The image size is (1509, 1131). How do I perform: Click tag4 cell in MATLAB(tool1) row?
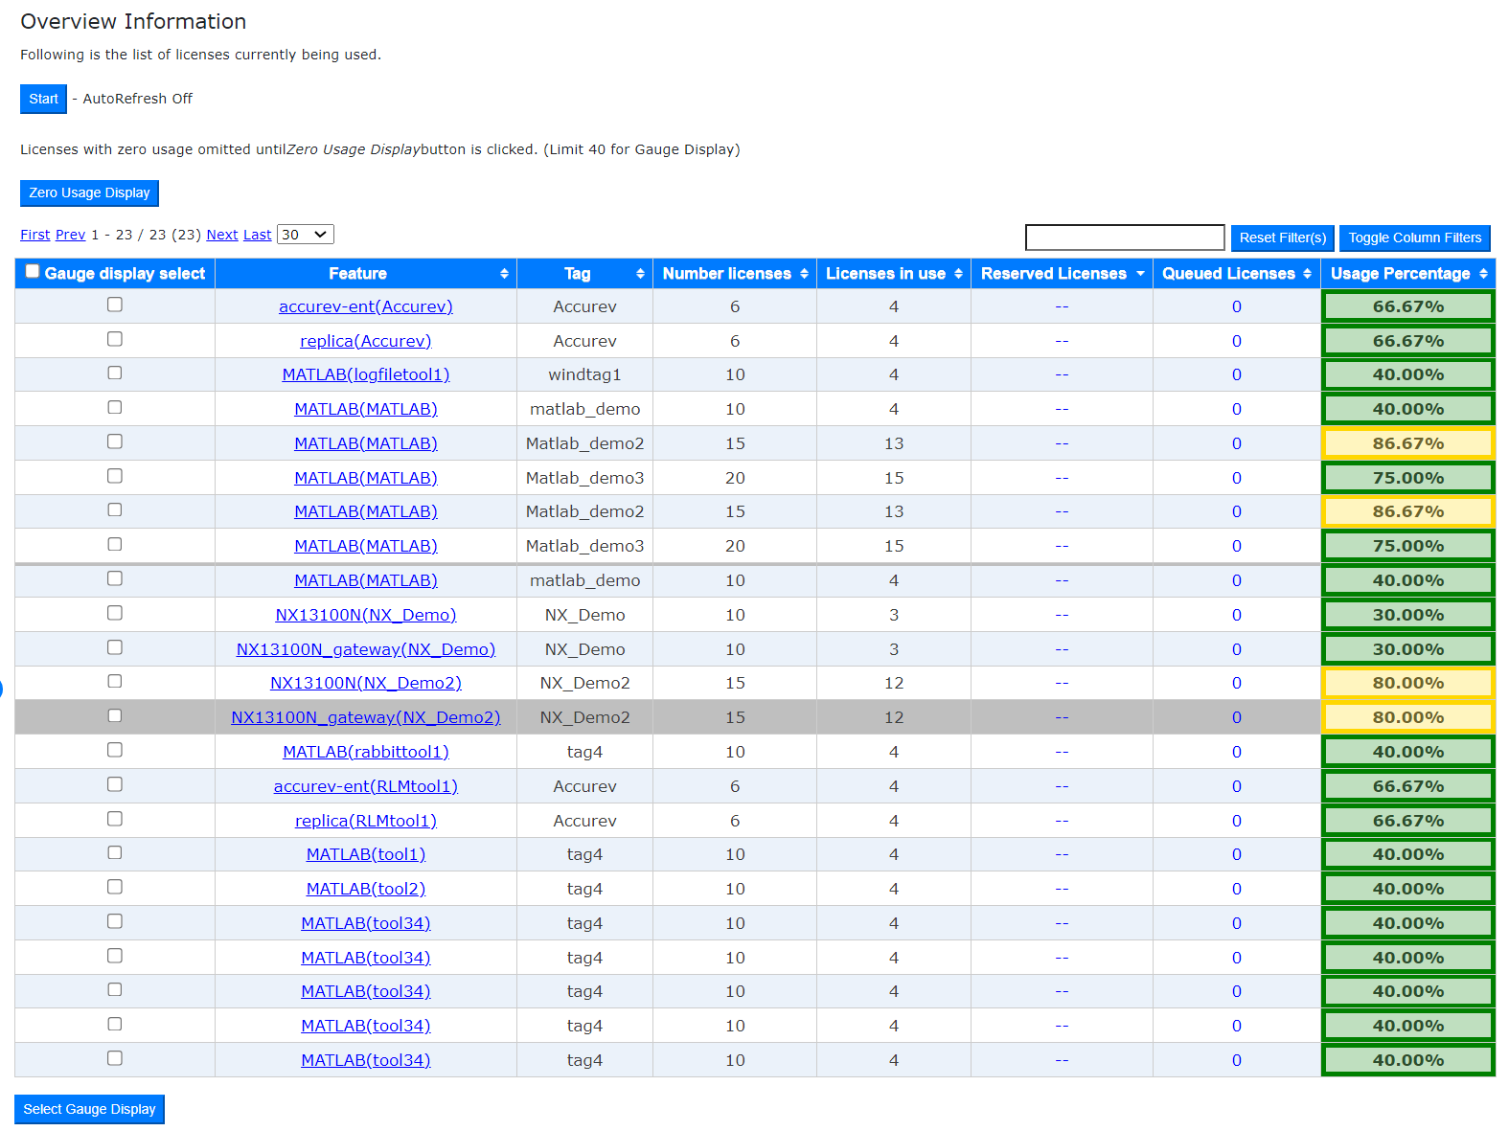[584, 854]
